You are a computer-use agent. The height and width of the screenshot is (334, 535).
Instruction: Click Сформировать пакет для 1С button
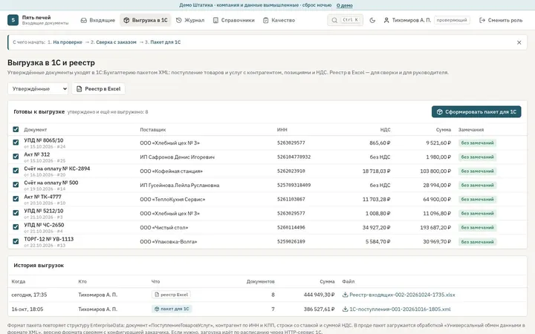pos(476,112)
